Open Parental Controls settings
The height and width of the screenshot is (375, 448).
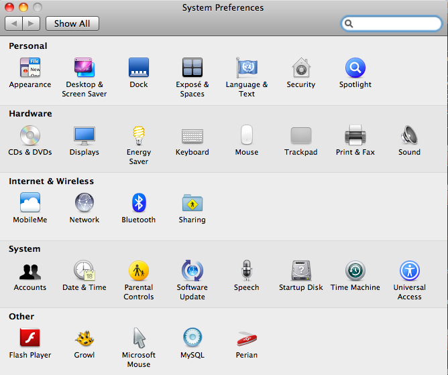[139, 271]
